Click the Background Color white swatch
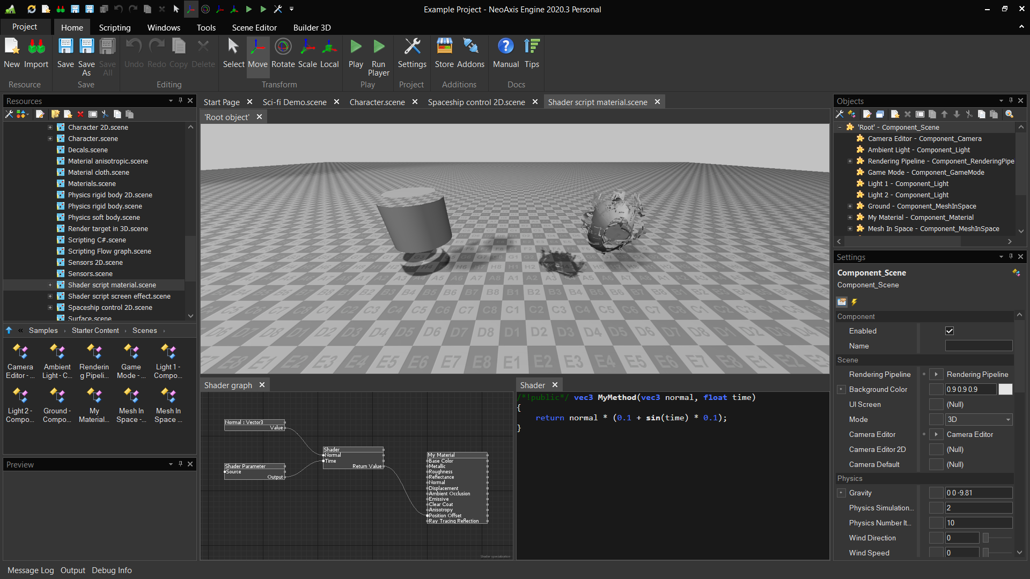This screenshot has width=1030, height=579. [x=1005, y=389]
